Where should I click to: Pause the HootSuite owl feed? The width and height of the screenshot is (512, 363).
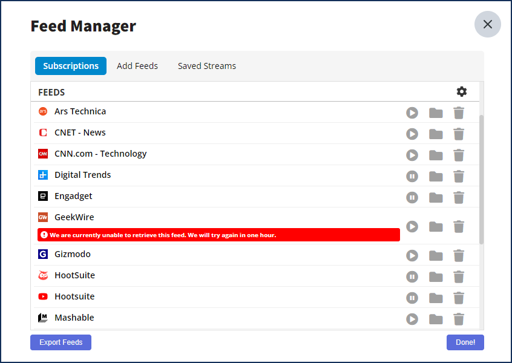[x=412, y=277]
